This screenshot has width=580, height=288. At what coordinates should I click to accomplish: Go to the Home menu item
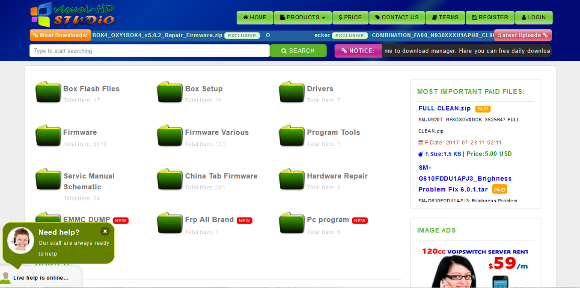click(255, 18)
